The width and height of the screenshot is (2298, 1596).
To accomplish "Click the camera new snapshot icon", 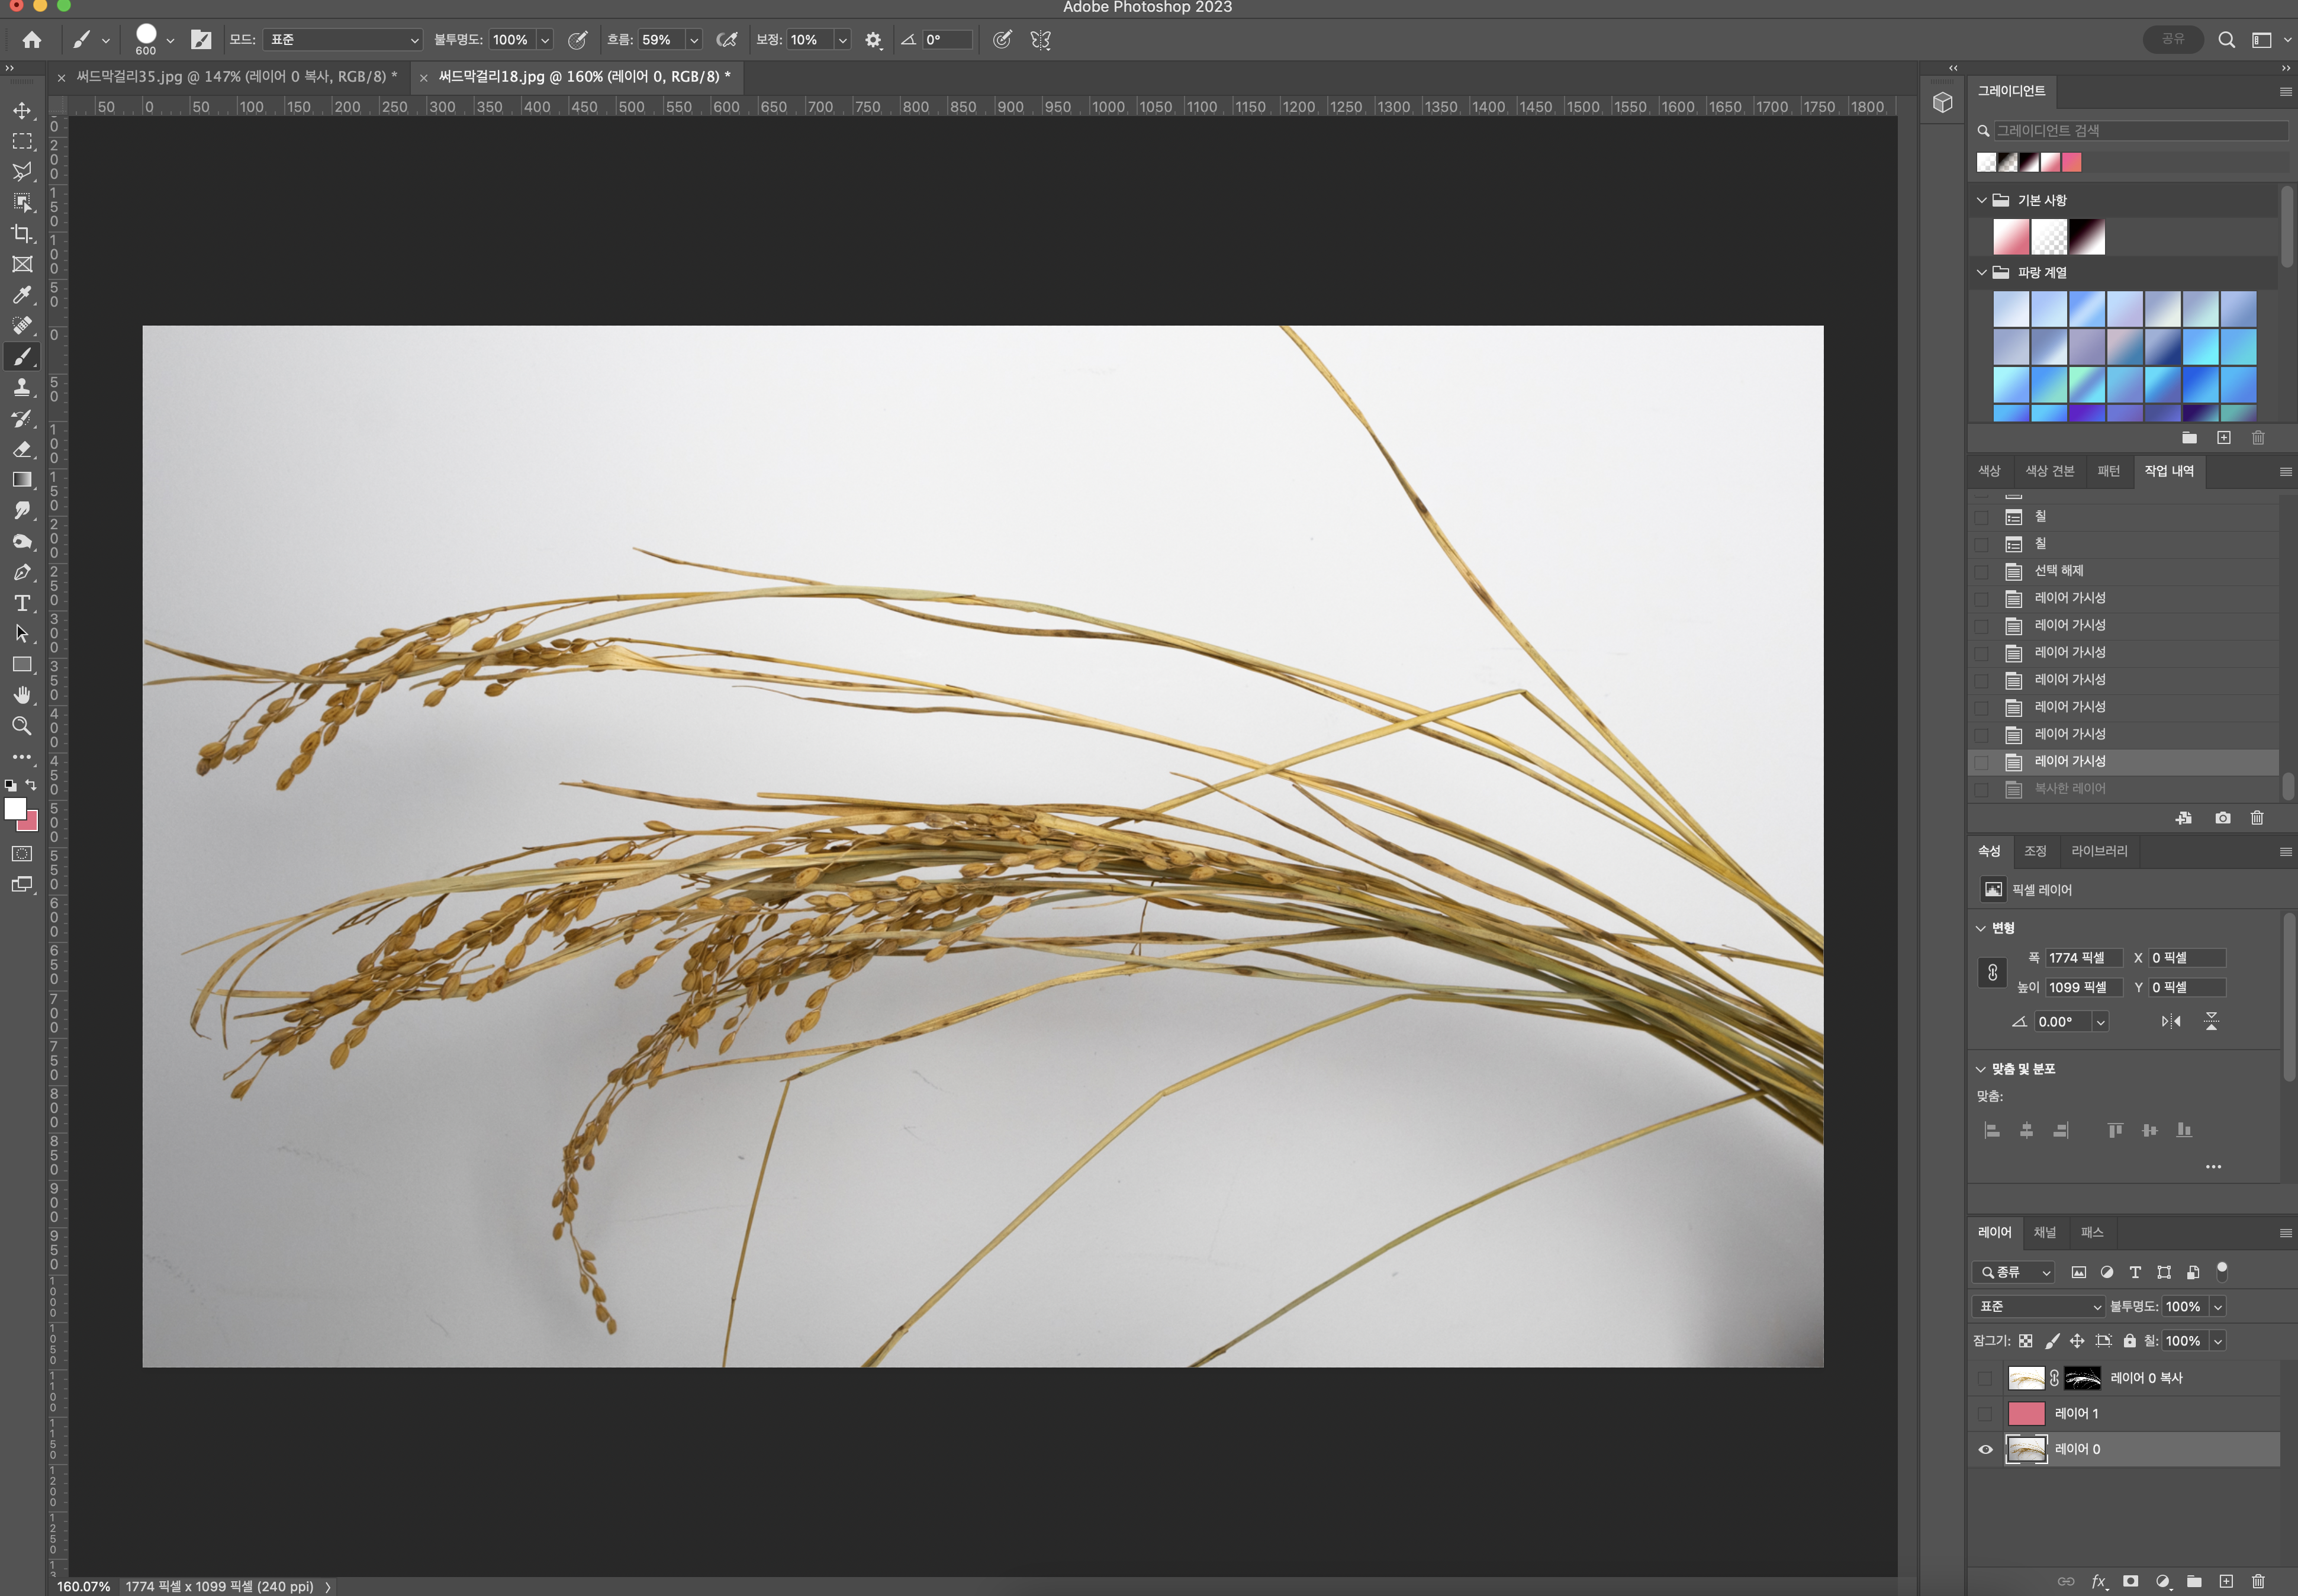I will (x=2222, y=818).
